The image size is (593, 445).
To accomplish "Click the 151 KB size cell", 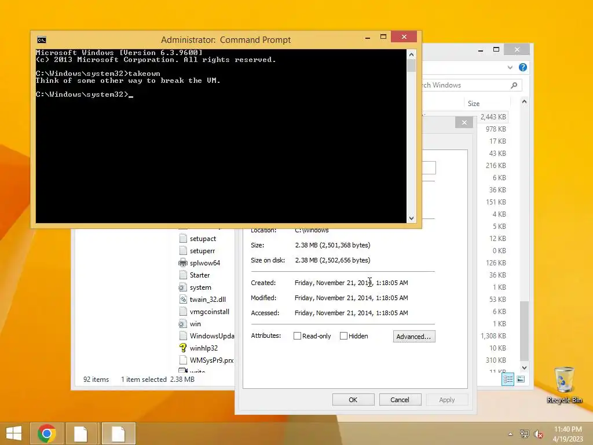I will coord(496,202).
